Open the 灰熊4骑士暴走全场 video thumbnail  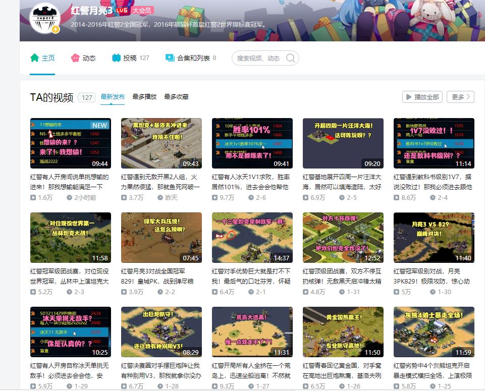click(x=434, y=332)
